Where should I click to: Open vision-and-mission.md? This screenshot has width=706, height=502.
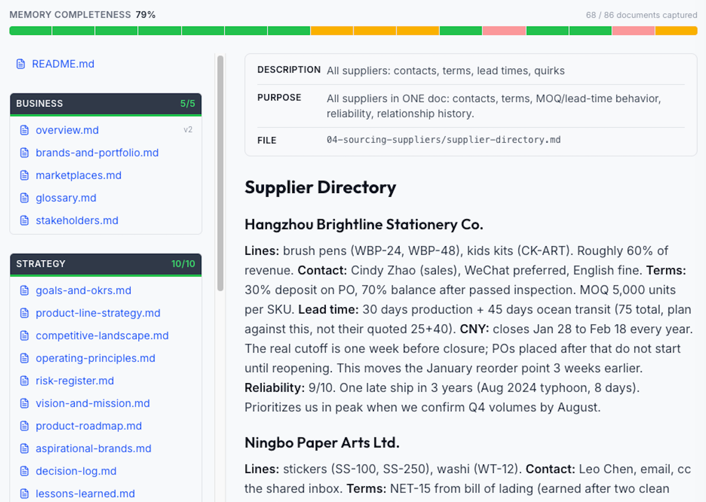pos(93,404)
